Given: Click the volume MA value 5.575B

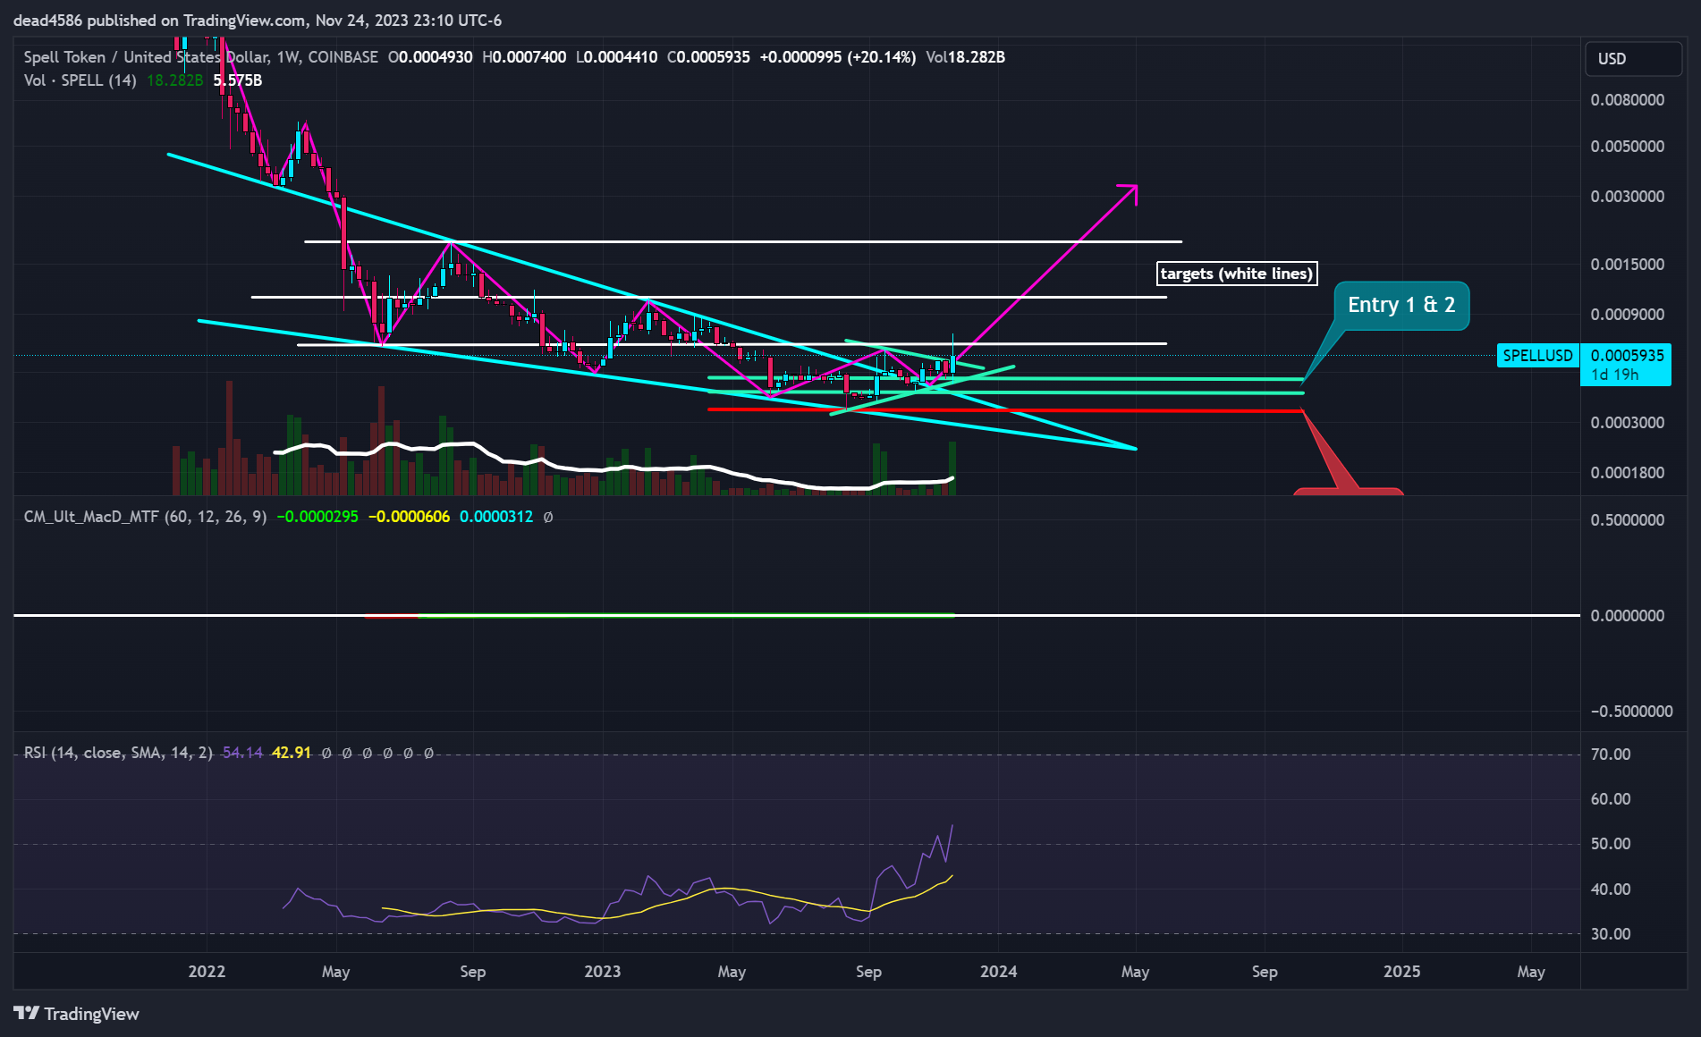Looking at the screenshot, I should 238,80.
